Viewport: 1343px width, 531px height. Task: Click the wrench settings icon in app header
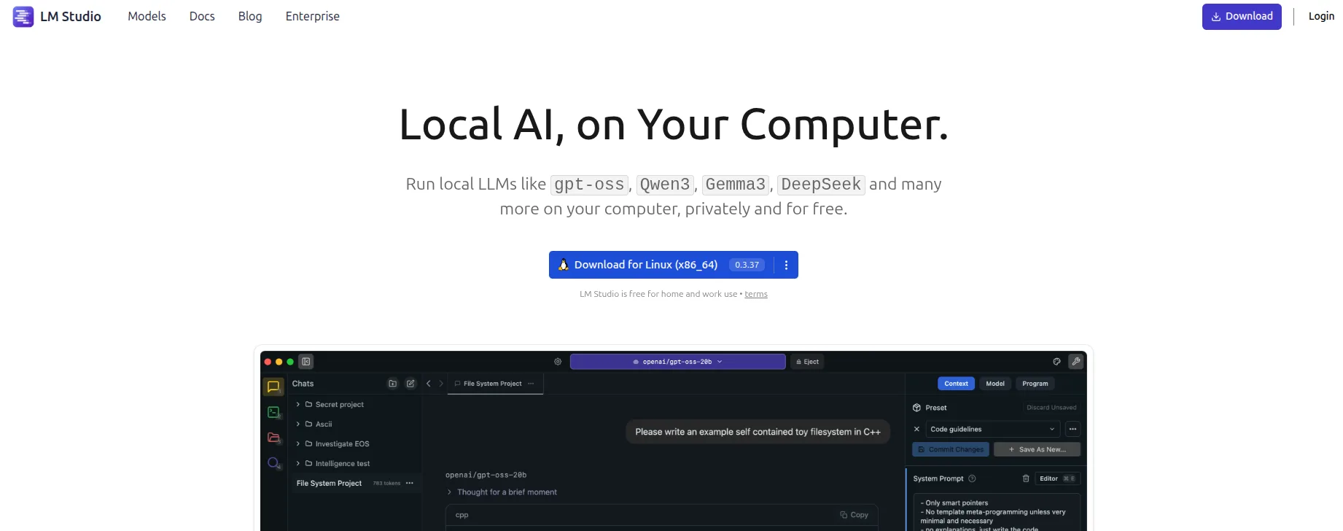1075,361
